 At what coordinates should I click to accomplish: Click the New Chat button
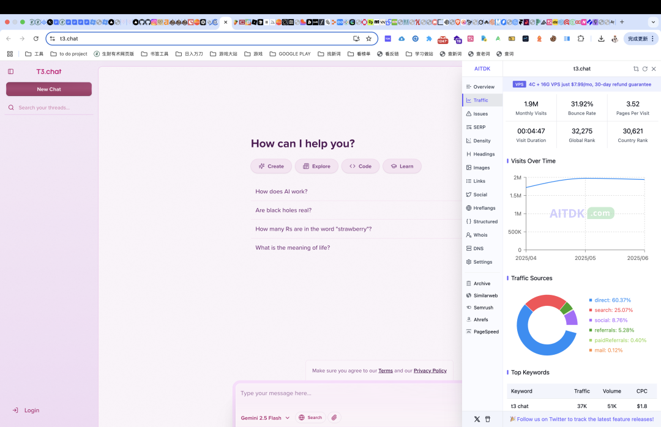coord(49,89)
